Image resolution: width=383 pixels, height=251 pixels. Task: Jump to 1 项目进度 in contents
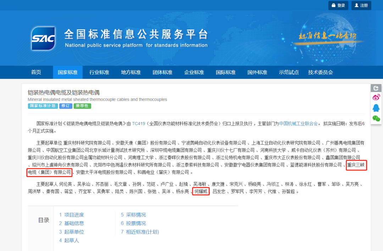click(71, 215)
